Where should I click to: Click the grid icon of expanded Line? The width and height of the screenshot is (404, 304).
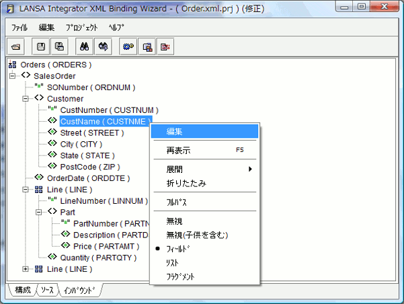click(39, 190)
